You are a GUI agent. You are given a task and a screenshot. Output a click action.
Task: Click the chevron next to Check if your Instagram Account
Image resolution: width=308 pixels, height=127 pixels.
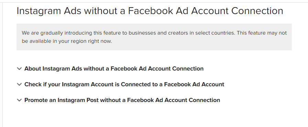[x=19, y=84]
